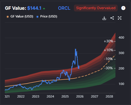This screenshot has height=105, width=131.
Task: Click the 2027 x-axis label
Action: (95, 96)
